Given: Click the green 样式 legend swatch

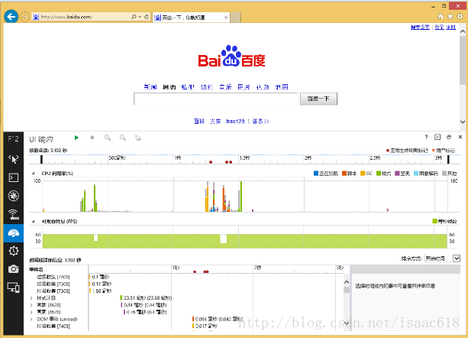Looking at the screenshot, I should [379, 174].
